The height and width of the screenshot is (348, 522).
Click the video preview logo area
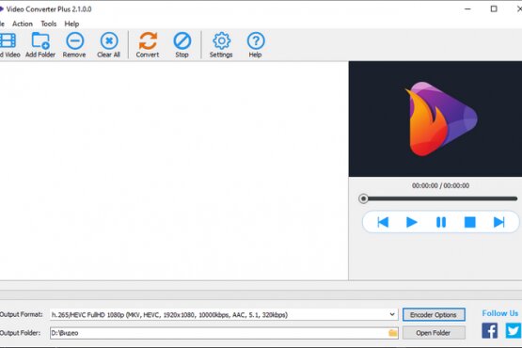click(435, 119)
